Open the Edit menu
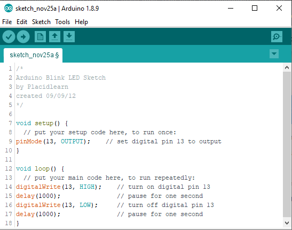This screenshot has width=292, height=230. [x=22, y=22]
